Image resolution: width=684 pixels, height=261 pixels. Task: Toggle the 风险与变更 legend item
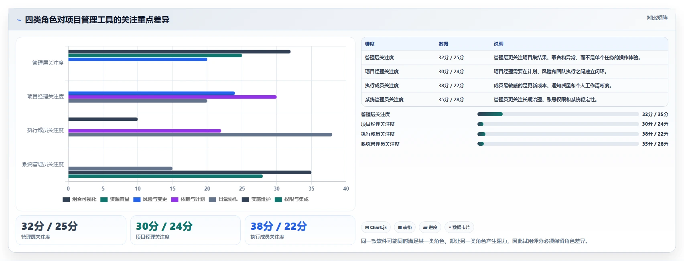pyautogui.click(x=150, y=199)
